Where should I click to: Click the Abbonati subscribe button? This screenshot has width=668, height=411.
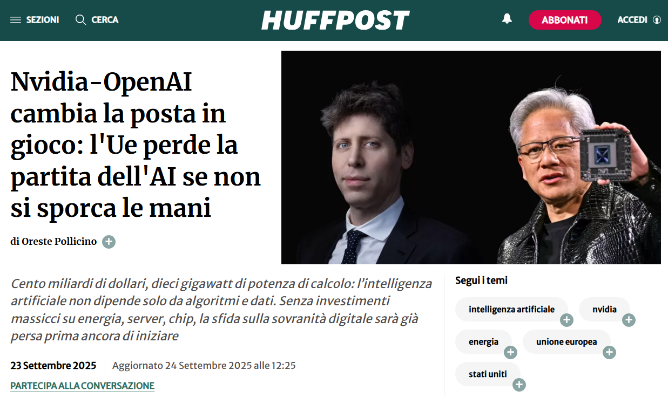(565, 20)
